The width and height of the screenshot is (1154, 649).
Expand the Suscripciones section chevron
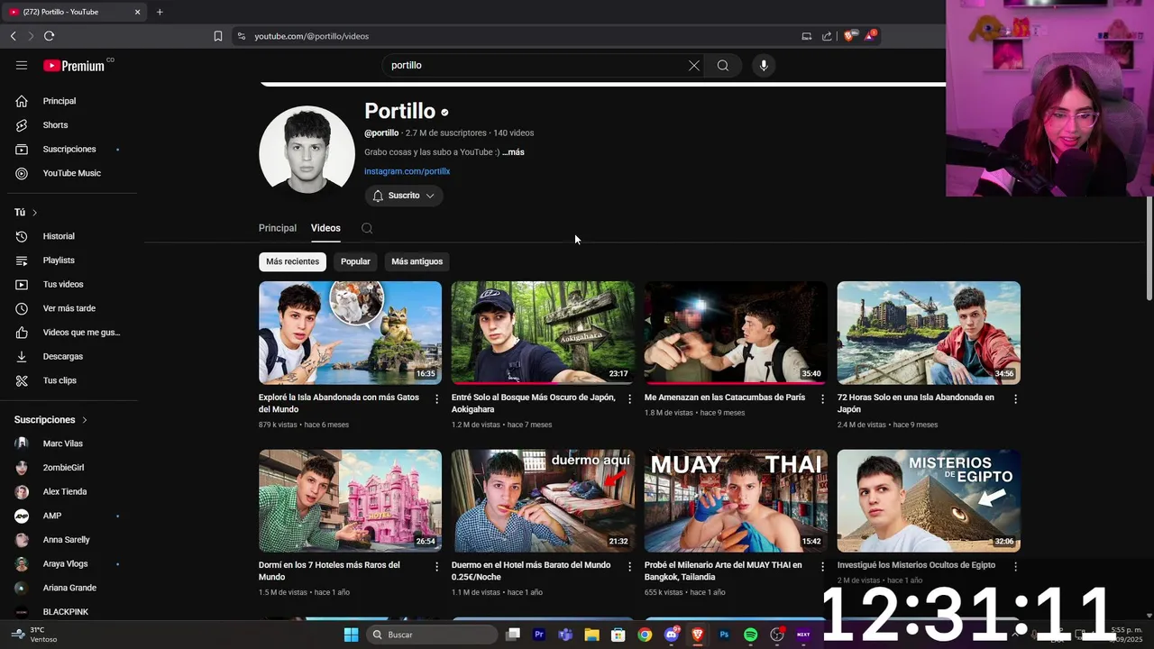point(85,420)
